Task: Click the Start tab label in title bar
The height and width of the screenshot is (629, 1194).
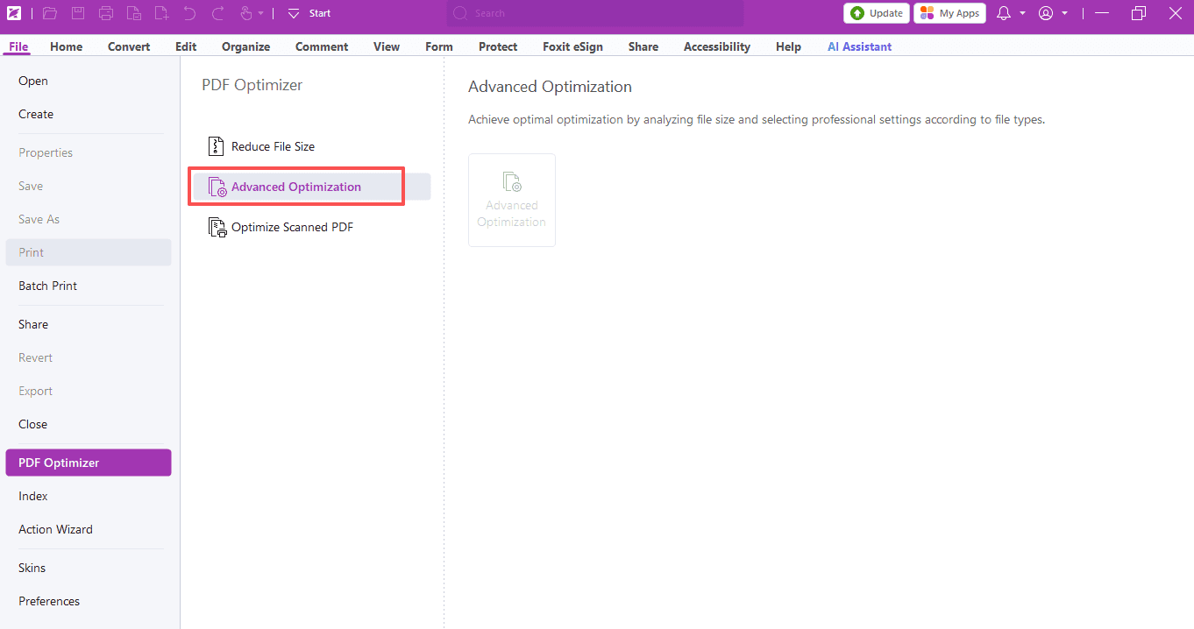Action: click(320, 14)
